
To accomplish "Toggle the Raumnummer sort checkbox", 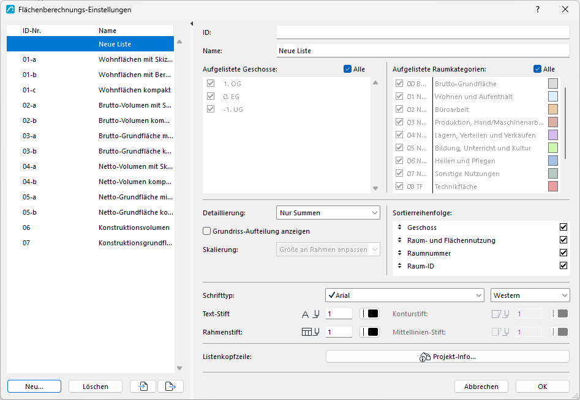I will (x=563, y=253).
